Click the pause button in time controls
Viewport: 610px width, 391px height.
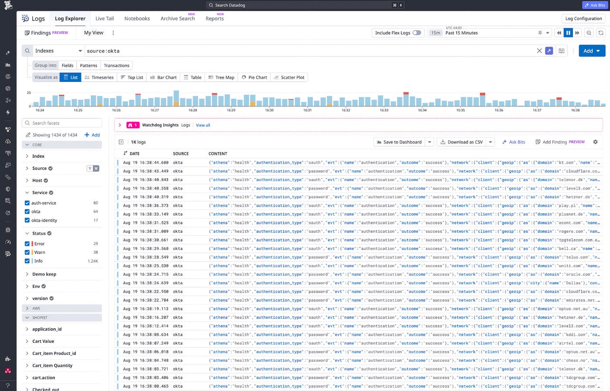[x=568, y=33]
